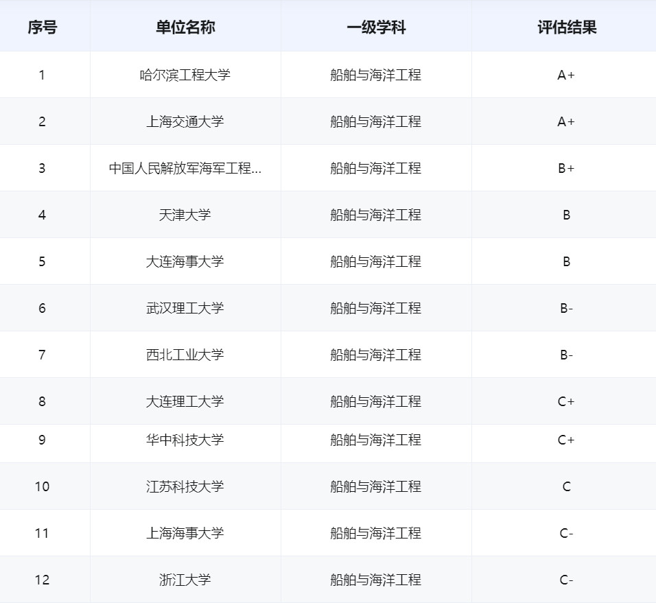
Task: Select 天津大学 in row 4
Action: tap(185, 215)
